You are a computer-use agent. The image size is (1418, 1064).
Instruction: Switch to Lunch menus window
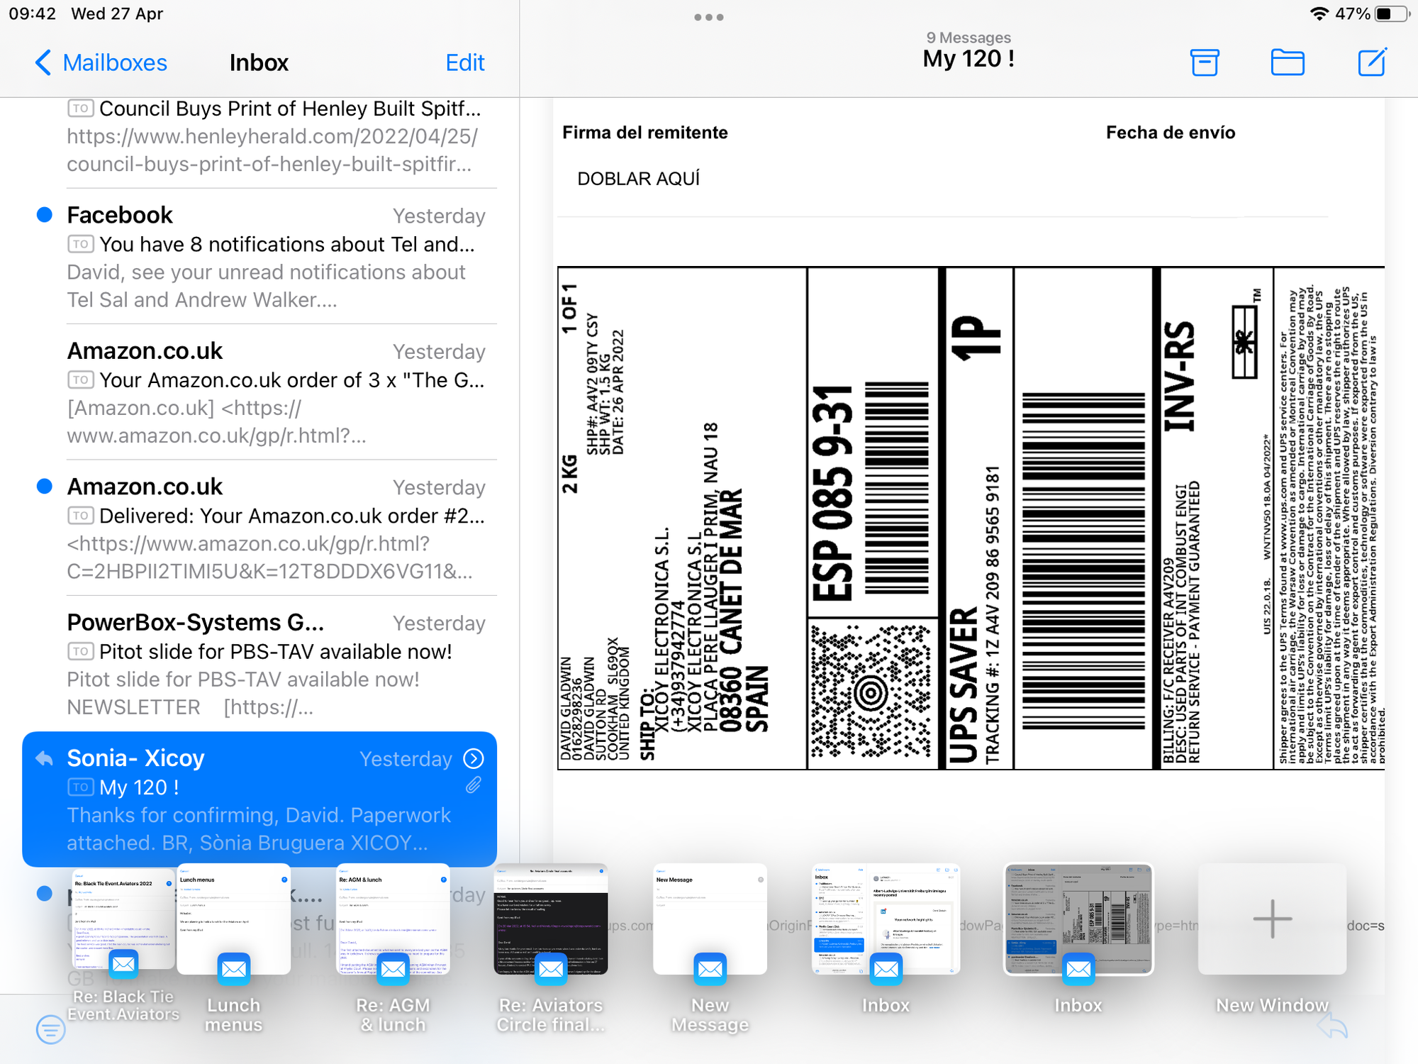click(x=233, y=919)
